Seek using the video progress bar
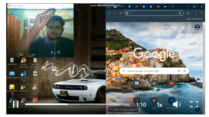Viewport: 209px width, 117px height. pos(77,105)
